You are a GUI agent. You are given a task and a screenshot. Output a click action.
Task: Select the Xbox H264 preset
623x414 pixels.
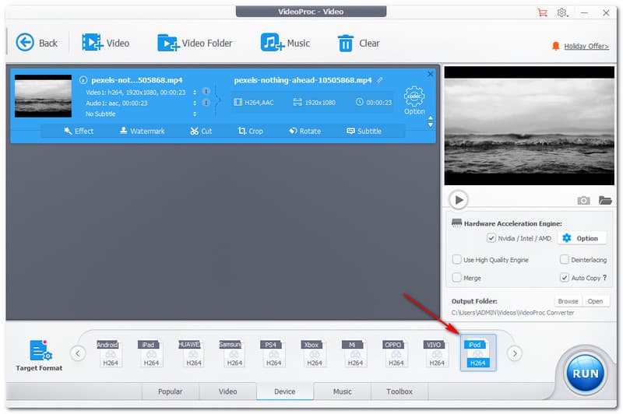[x=315, y=353]
